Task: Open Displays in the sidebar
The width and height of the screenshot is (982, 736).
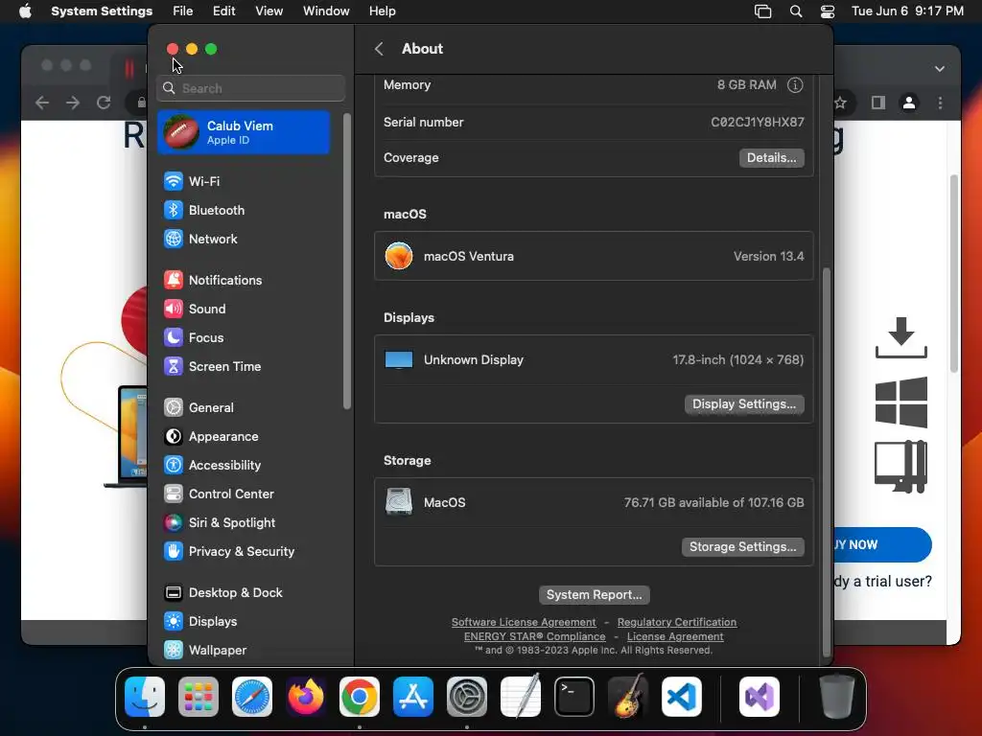Action: point(201,622)
